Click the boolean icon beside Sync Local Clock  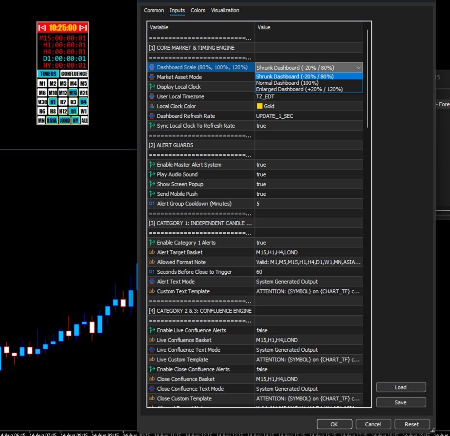[152, 126]
